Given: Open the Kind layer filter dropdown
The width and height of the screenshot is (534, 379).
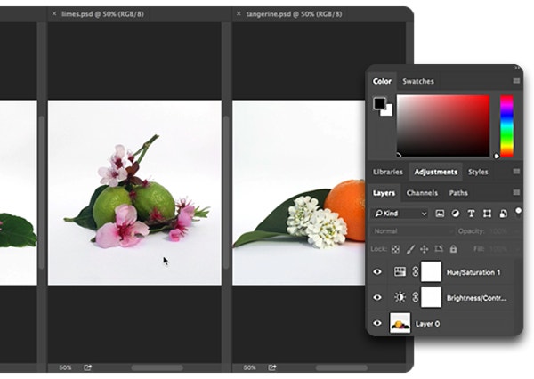Looking at the screenshot, I should tap(400, 214).
